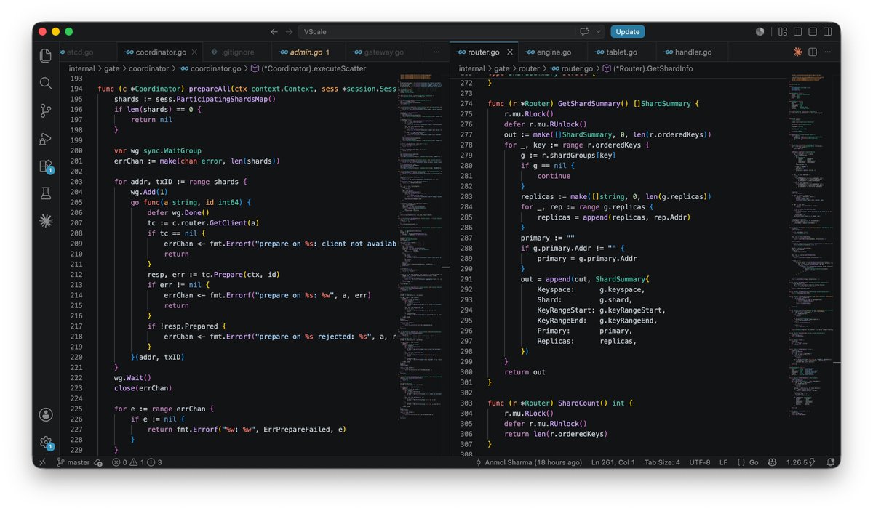Open the 'router' folder breadcrumb
Screen dimensions: 873x511
[x=530, y=68]
